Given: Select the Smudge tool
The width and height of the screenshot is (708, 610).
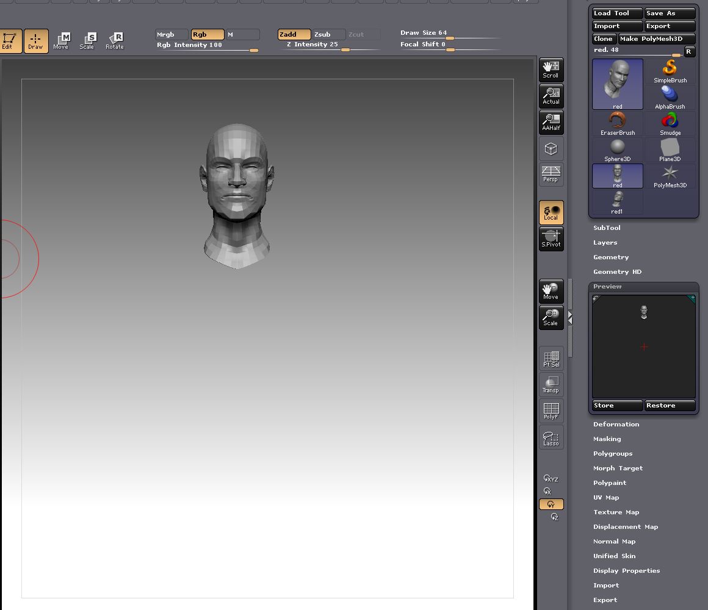Looking at the screenshot, I should tap(670, 123).
